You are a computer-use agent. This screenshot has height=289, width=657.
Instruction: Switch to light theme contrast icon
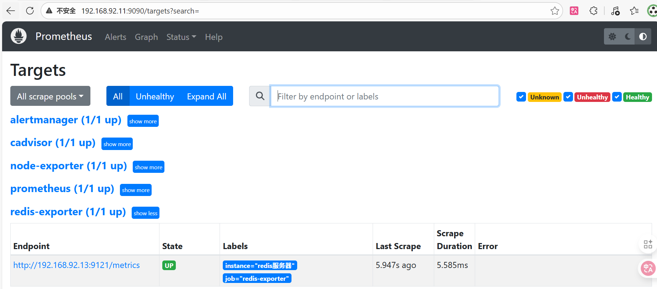pos(643,36)
